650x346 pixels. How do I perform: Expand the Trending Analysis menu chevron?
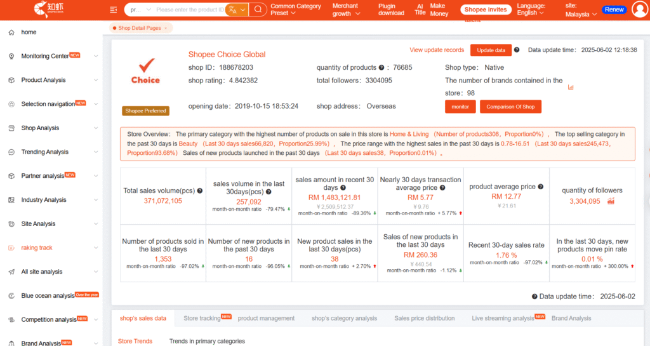96,152
